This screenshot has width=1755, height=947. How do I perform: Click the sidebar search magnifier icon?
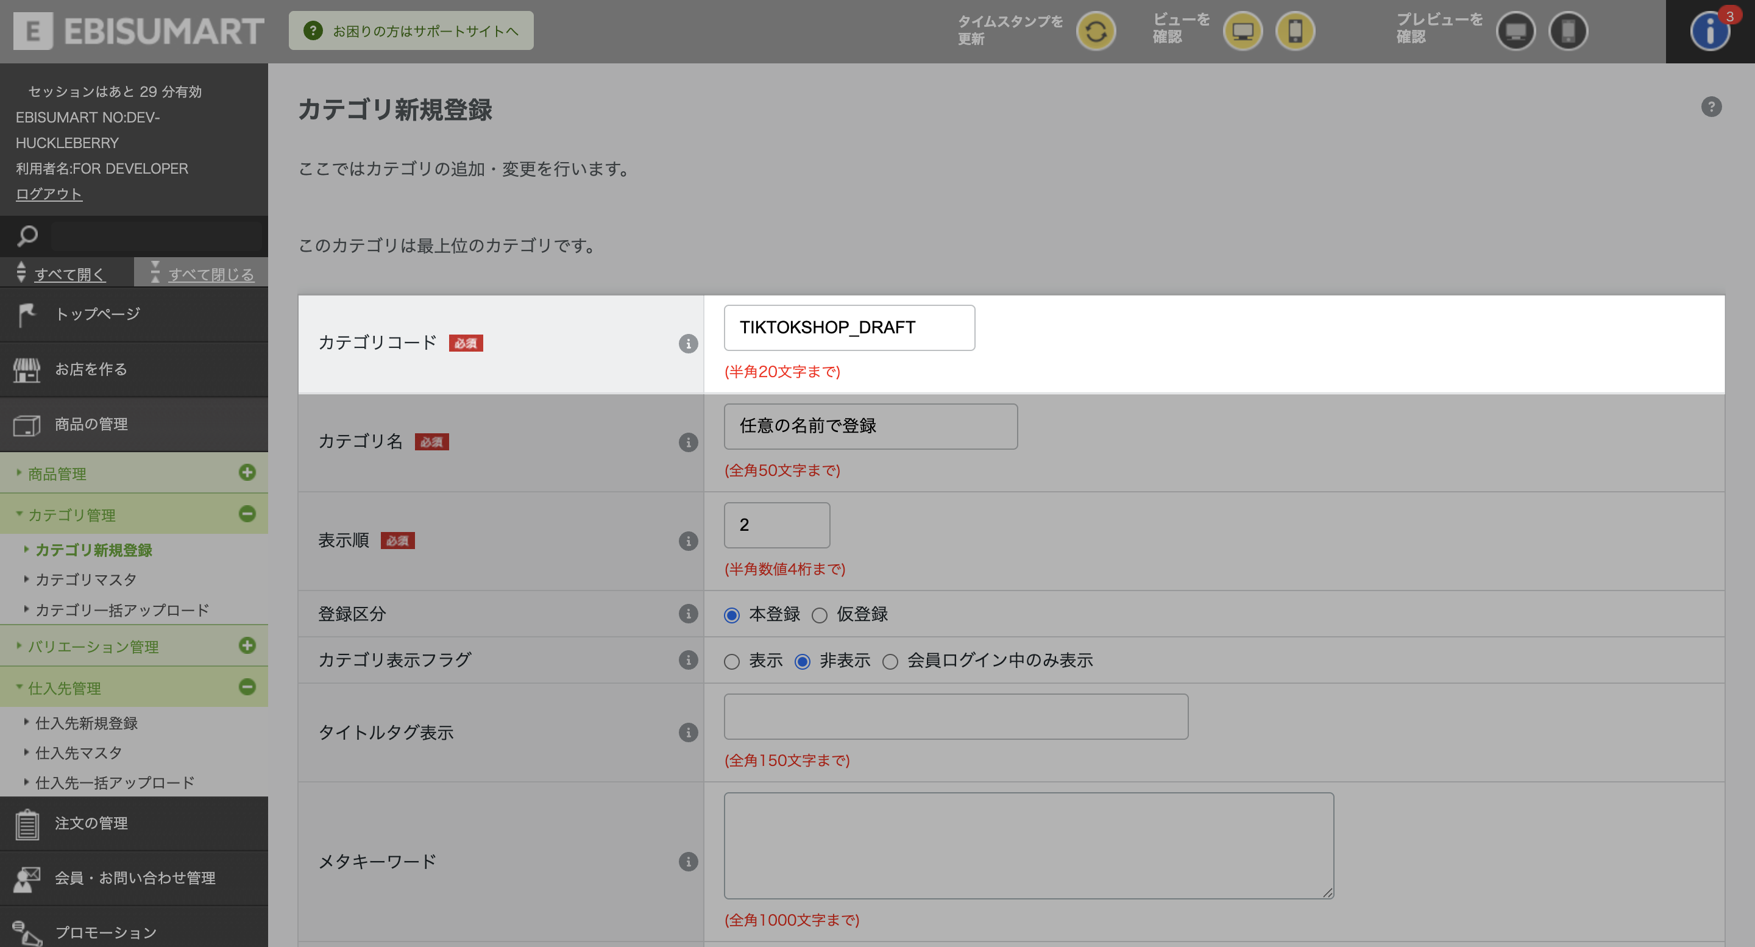click(x=27, y=236)
